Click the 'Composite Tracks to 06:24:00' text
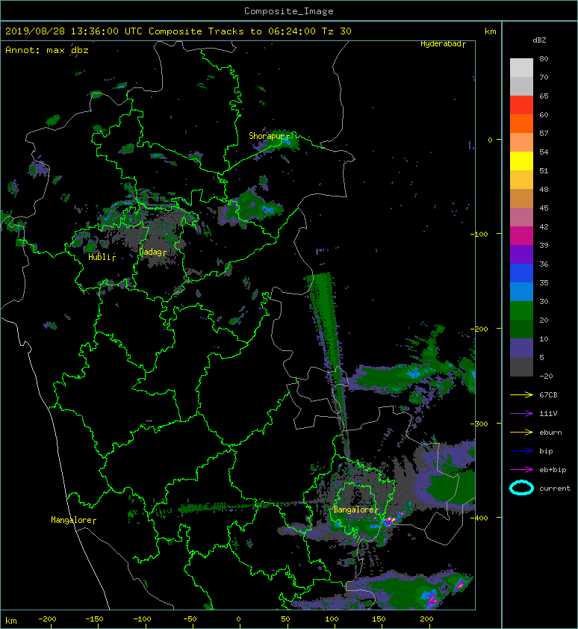The height and width of the screenshot is (629, 578). (232, 31)
